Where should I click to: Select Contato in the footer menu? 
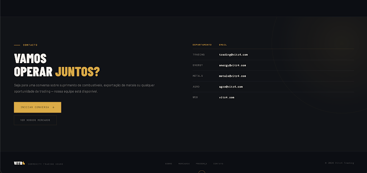[x=218, y=164]
